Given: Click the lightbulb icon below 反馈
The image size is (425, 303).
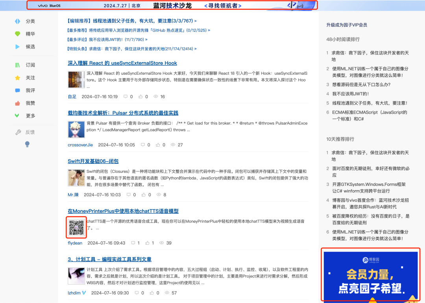Looking at the screenshot, I should 27,144.
